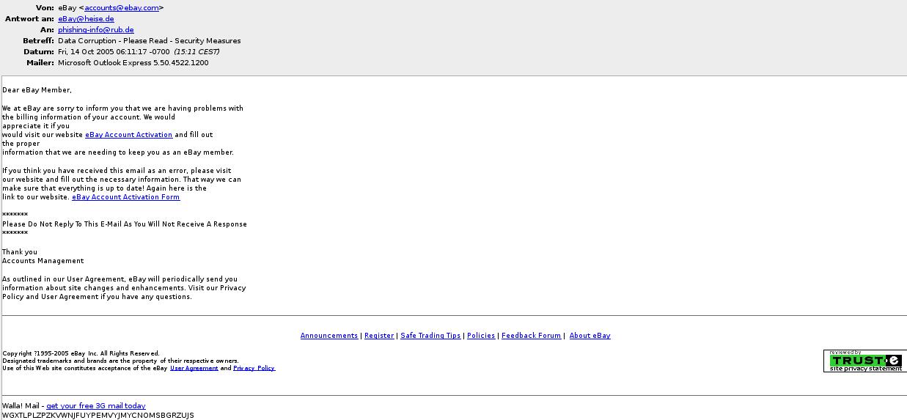Open the phishing-info@rub.de recipient address

96,30
